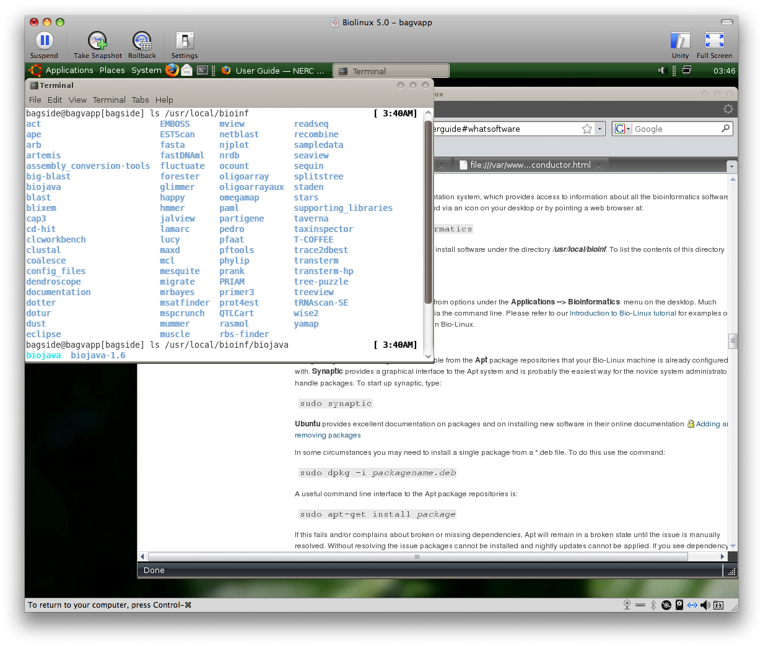
Task: Open the list-all-tabs dropdown in Firefox
Action: click(x=731, y=166)
